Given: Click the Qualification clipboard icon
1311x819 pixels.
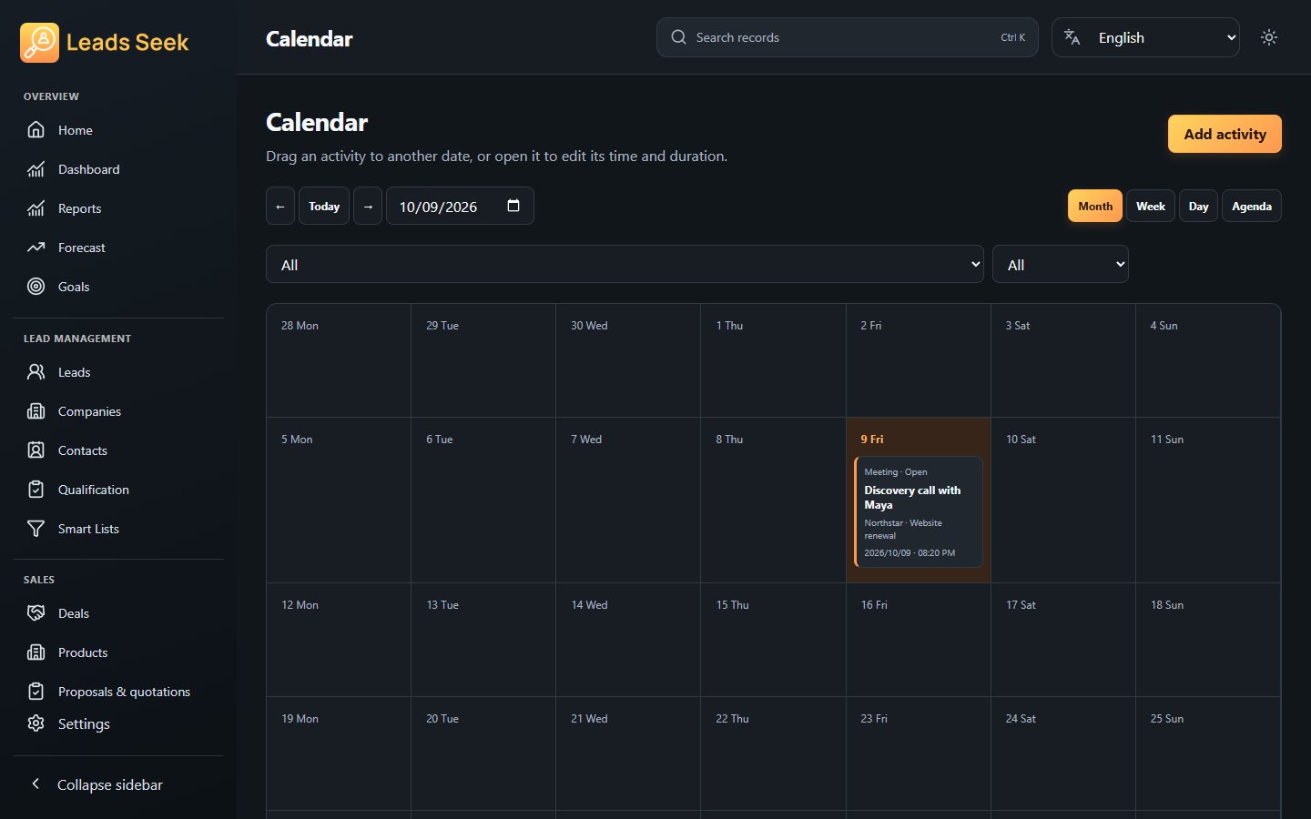Looking at the screenshot, I should click(x=36, y=490).
